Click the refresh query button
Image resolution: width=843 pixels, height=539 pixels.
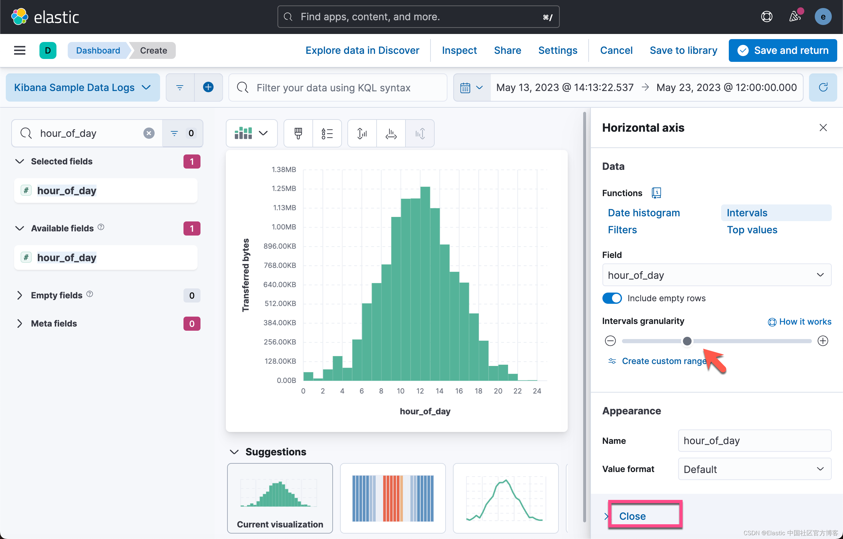click(x=823, y=87)
